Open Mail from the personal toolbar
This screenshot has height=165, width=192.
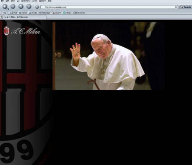14,13
